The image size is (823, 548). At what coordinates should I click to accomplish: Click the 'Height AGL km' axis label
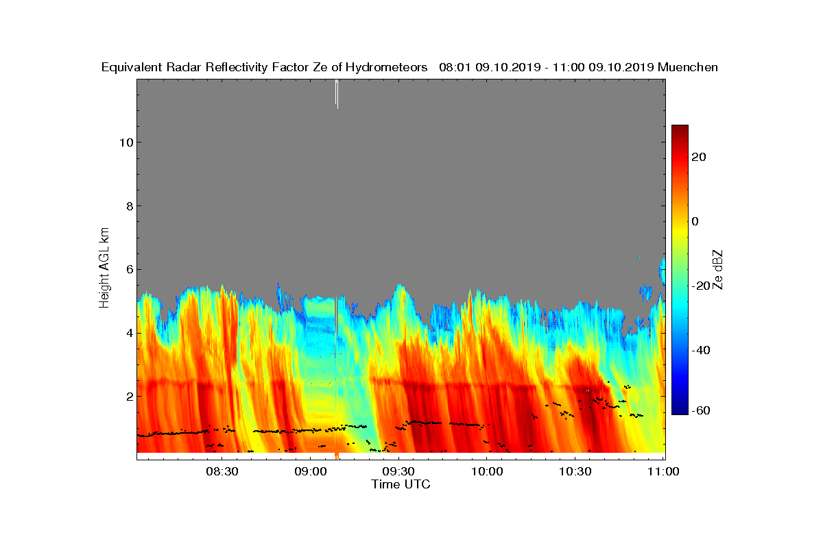(104, 268)
